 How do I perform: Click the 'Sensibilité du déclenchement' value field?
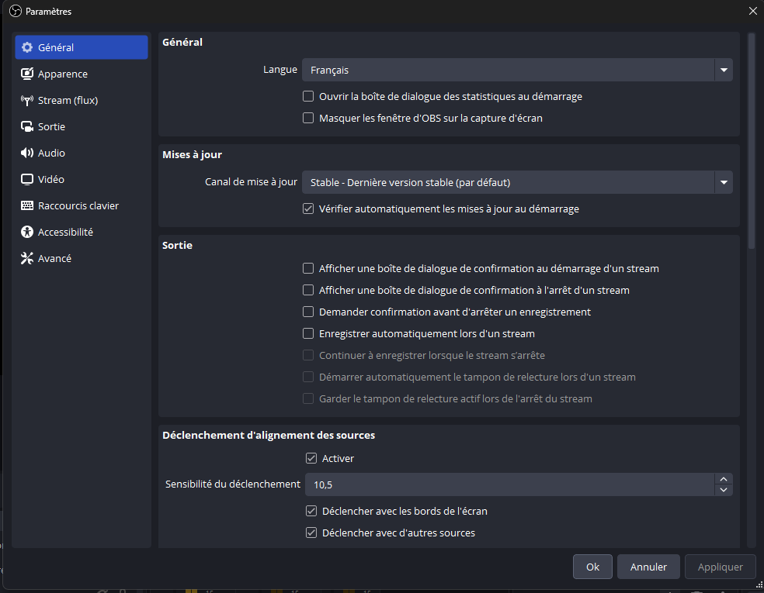click(x=509, y=484)
